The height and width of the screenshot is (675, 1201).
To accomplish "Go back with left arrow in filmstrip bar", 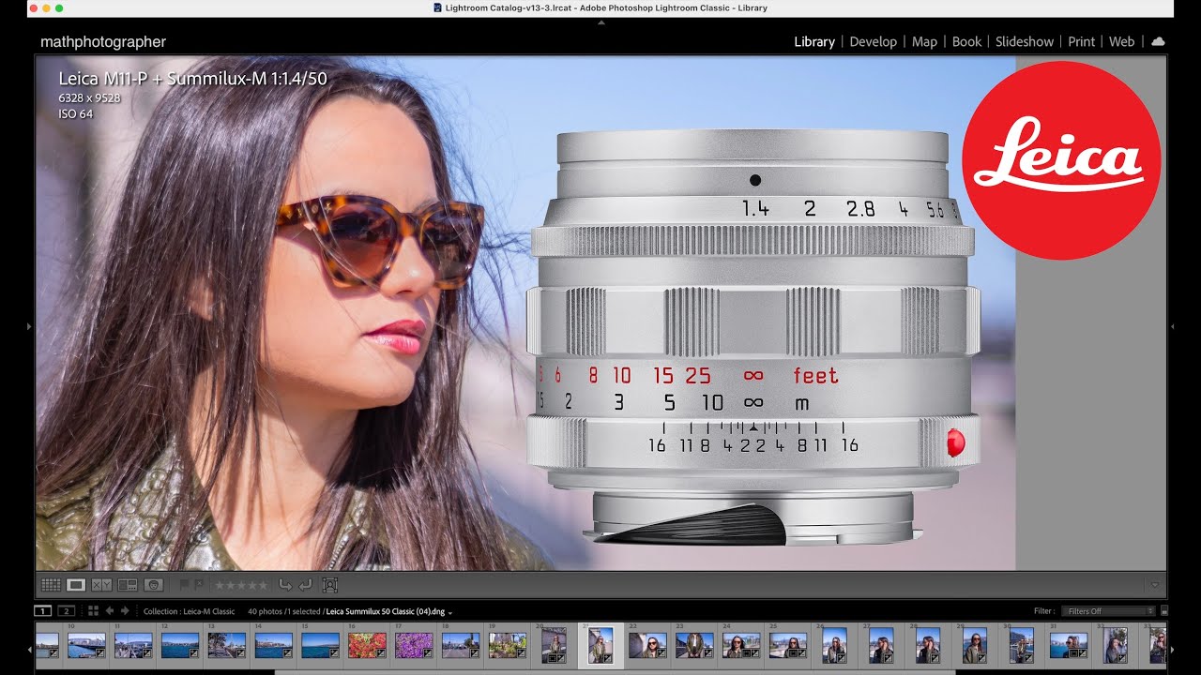I will coord(110,611).
